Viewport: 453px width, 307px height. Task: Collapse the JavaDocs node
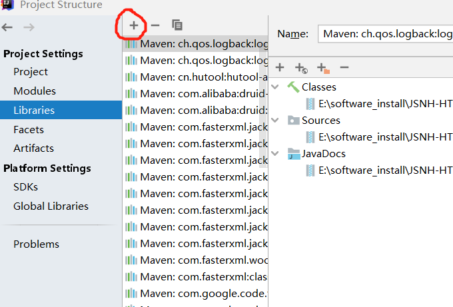276,153
